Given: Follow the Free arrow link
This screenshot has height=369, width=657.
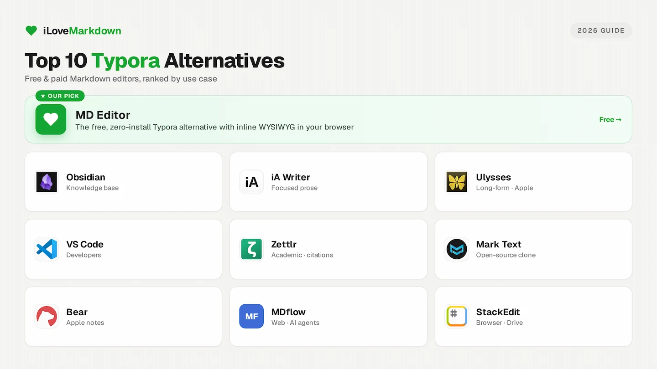Looking at the screenshot, I should (610, 119).
